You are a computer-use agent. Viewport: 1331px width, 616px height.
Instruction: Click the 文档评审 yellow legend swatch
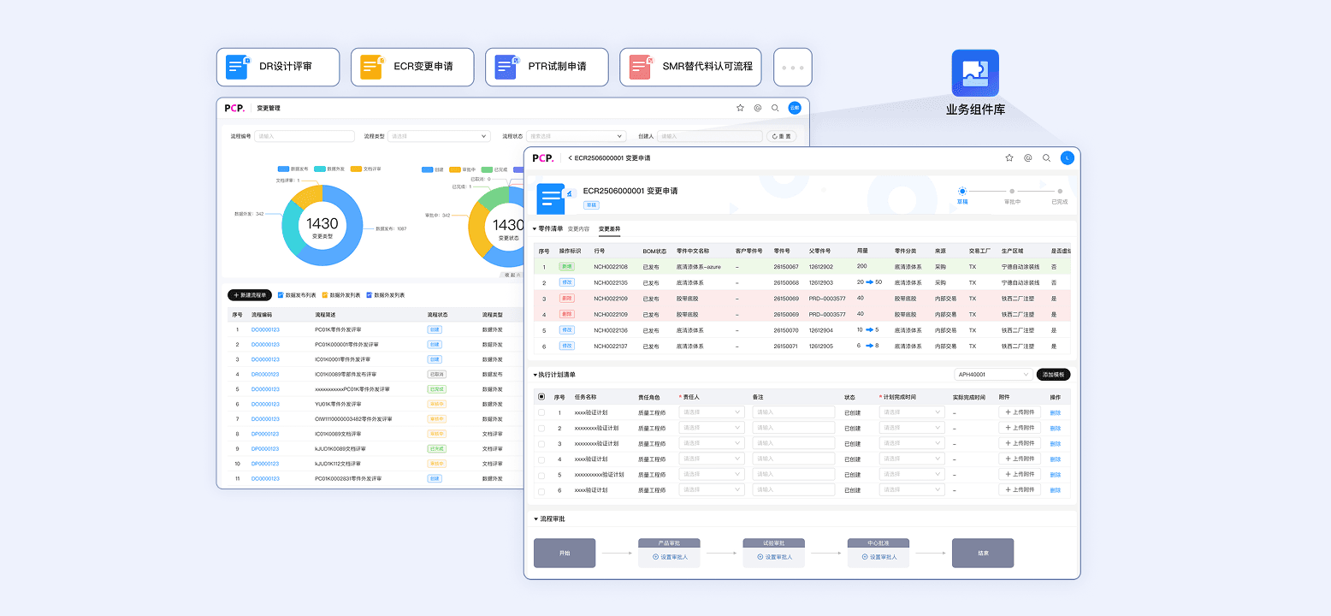356,169
